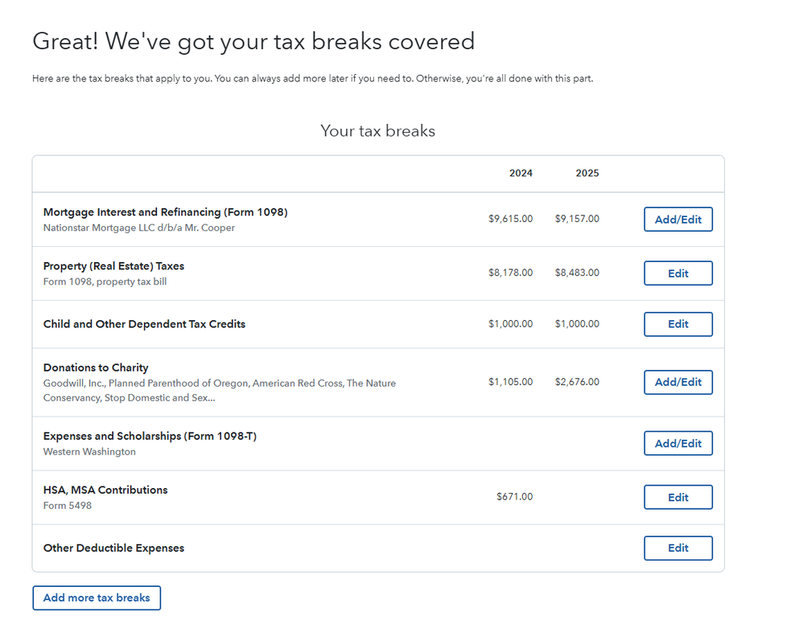This screenshot has height=632, width=803.
Task: Select the Mortgage Interest and Refinancing title
Action: pyautogui.click(x=165, y=212)
